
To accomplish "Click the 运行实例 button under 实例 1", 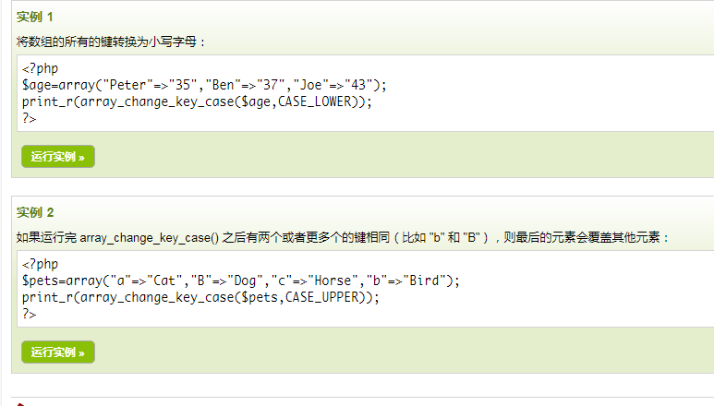I will point(57,156).
